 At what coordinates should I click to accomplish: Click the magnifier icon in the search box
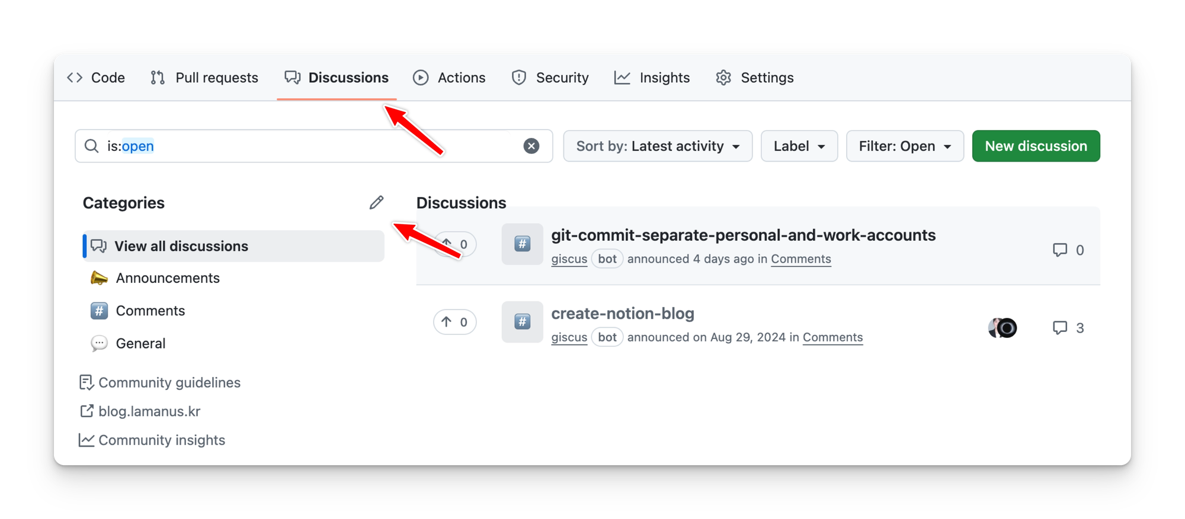(x=92, y=146)
